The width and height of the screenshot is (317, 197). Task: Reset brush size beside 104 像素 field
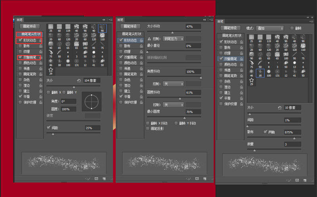coord(78,80)
